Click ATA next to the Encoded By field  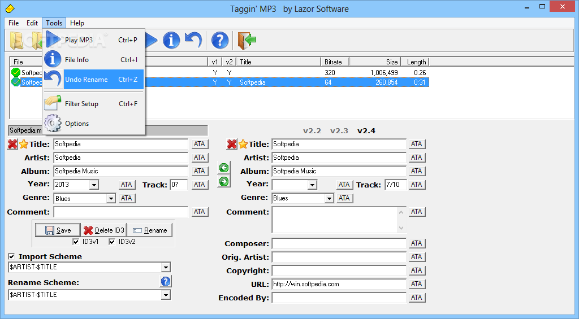tap(417, 298)
